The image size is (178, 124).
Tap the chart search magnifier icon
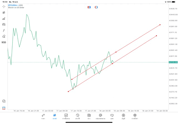coord(4,101)
